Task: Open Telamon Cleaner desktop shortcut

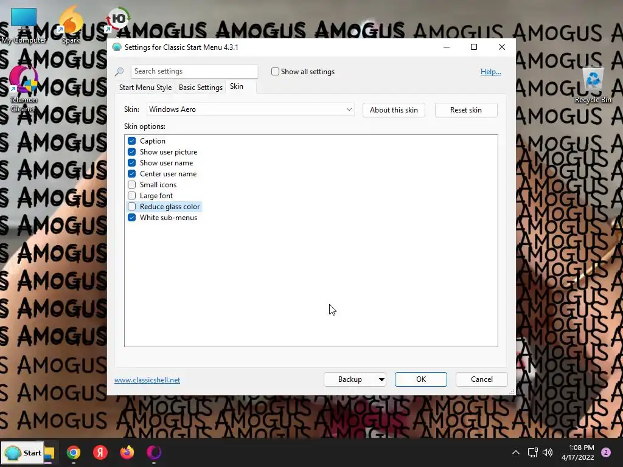Action: 23,89
